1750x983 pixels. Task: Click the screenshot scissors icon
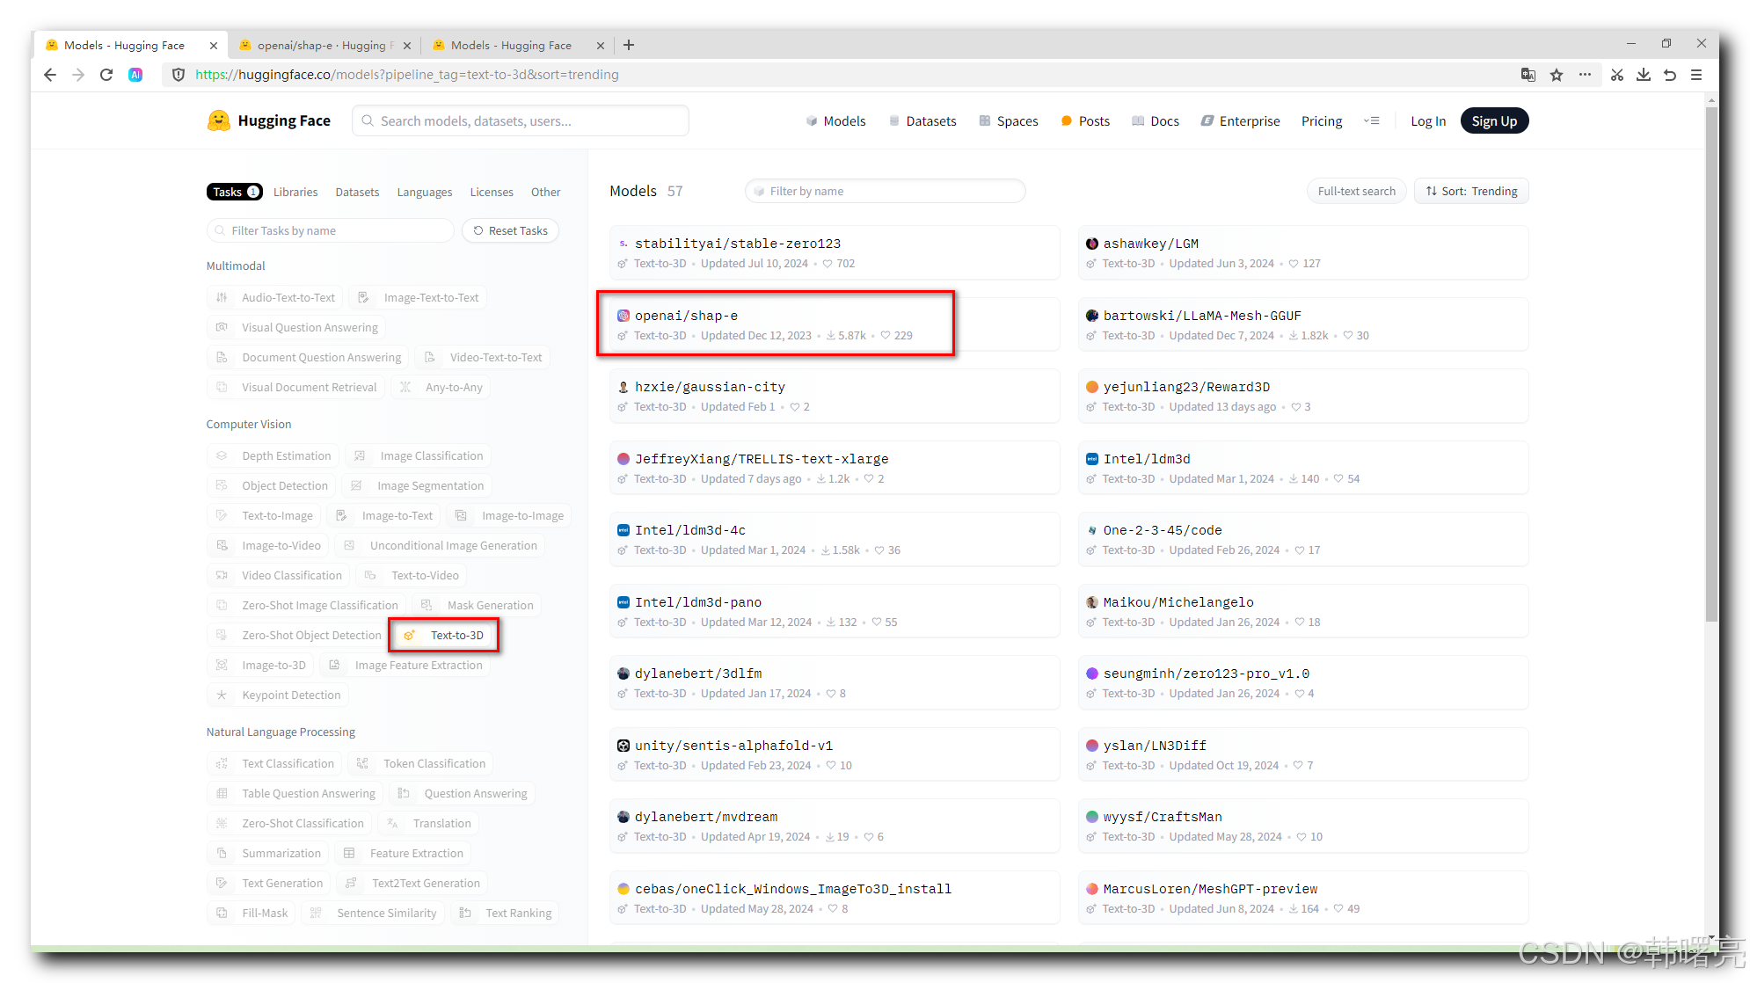1616,75
